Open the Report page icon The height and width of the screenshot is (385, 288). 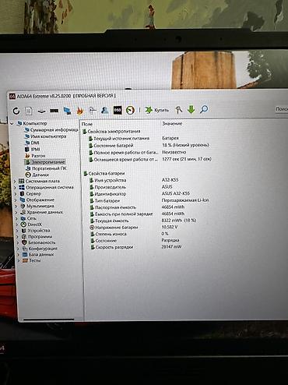click(x=29, y=111)
